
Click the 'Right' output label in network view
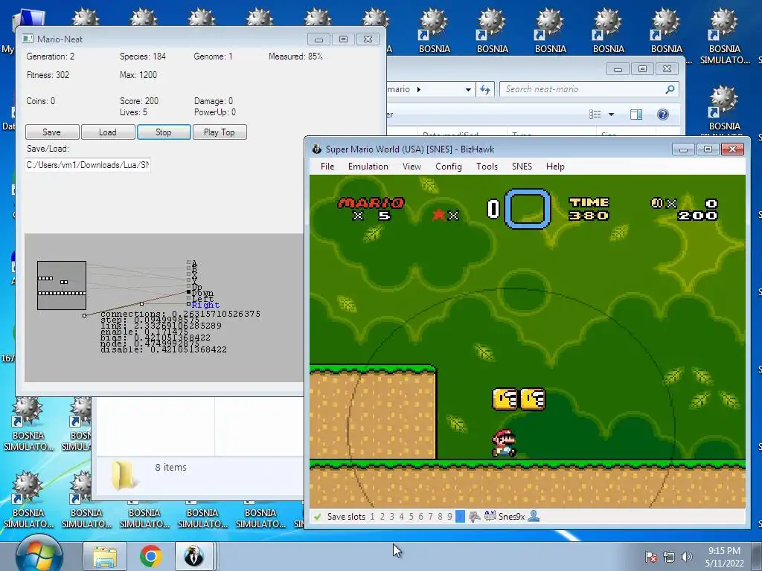[x=205, y=305]
